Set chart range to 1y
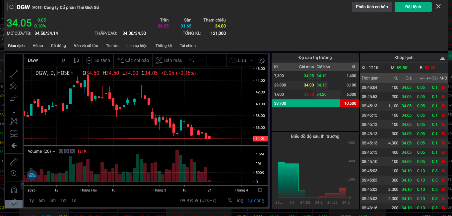The image size is (452, 216). pyautogui.click(x=32, y=200)
